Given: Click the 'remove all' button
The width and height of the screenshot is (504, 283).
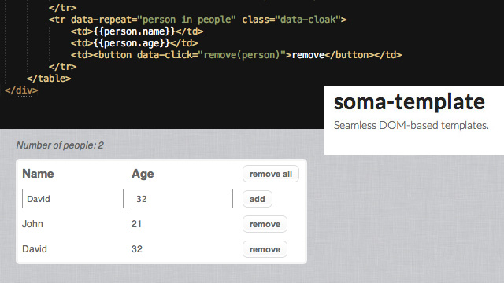Looking at the screenshot, I should [271, 174].
